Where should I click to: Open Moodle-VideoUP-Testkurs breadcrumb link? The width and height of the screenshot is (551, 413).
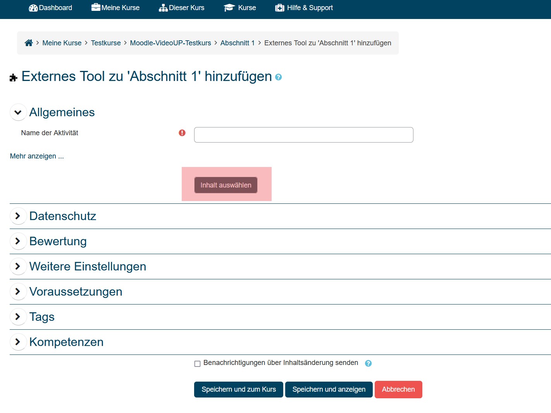point(170,43)
